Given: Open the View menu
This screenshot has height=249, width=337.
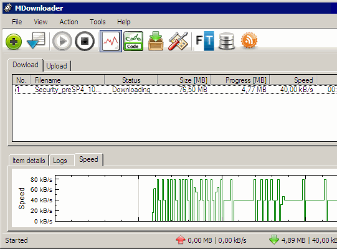Looking at the screenshot, I should tap(40, 22).
